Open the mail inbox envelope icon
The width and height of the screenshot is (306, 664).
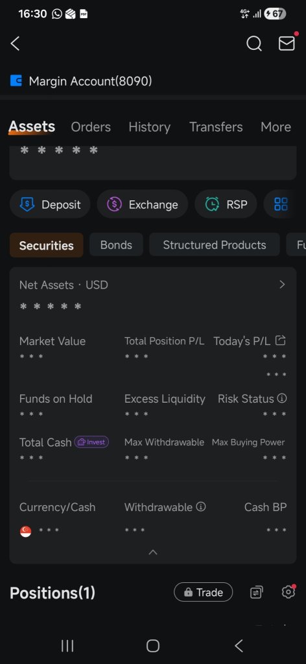(287, 43)
